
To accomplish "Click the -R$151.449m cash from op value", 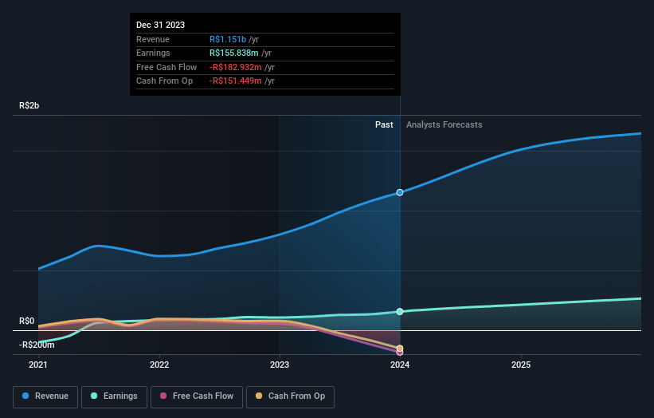I will tap(236, 81).
